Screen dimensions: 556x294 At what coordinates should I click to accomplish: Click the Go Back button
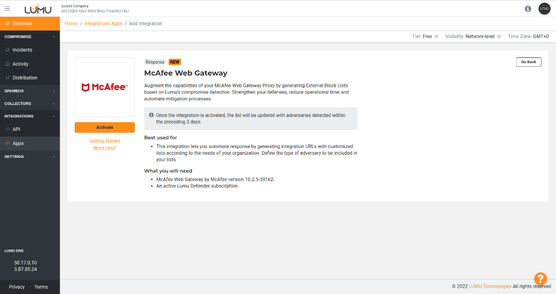pos(529,62)
